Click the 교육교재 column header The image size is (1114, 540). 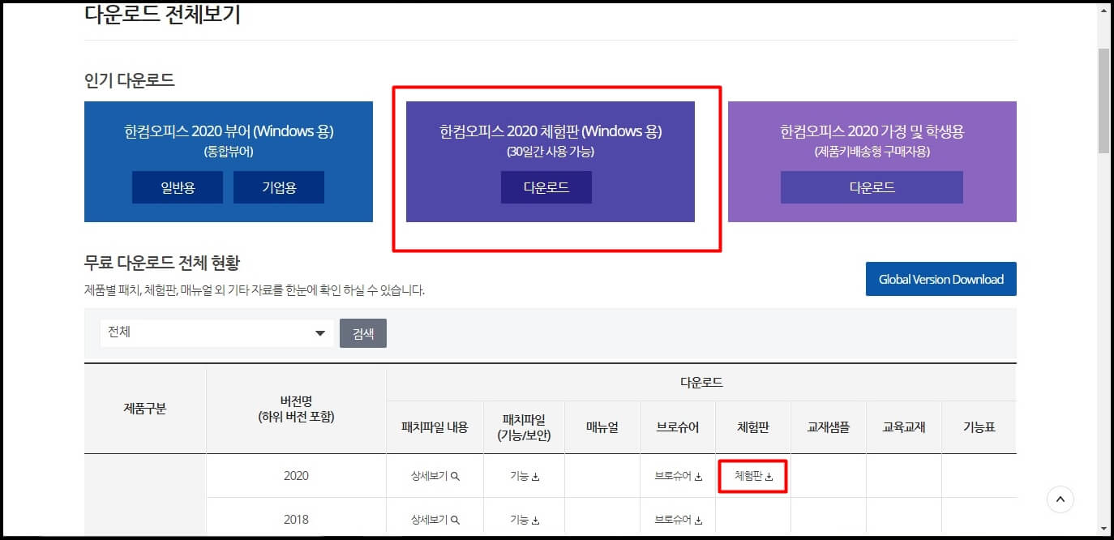pos(904,427)
